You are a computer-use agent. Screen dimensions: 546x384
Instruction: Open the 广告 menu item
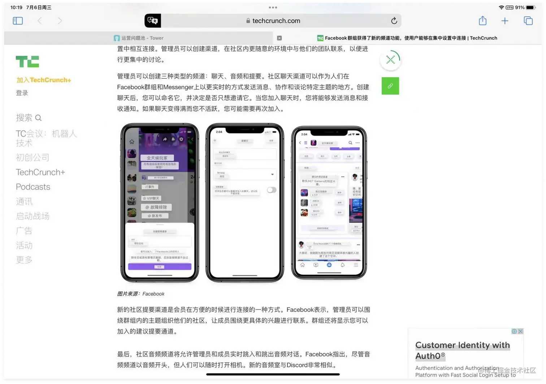(x=24, y=230)
